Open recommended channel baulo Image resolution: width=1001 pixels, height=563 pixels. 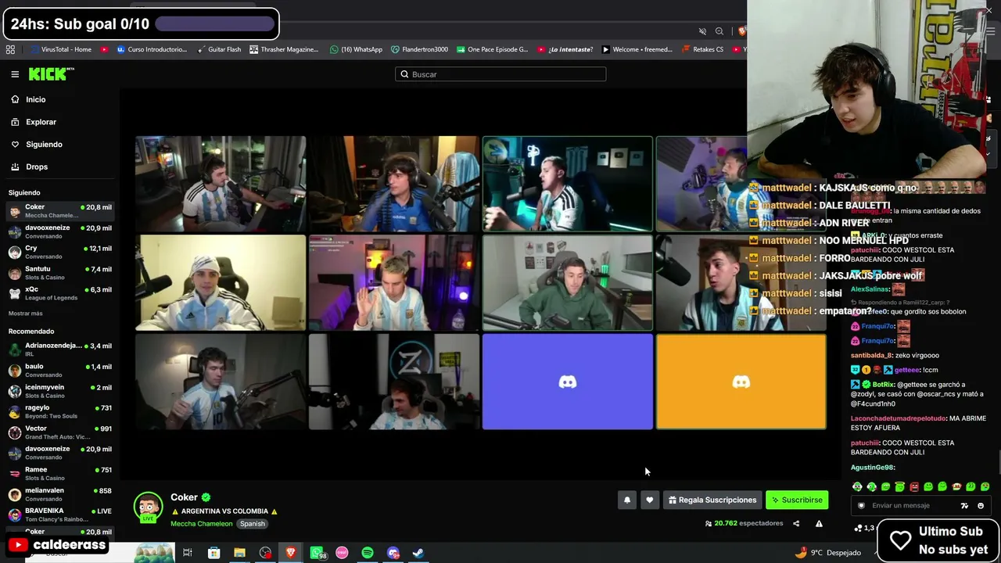[x=59, y=370]
